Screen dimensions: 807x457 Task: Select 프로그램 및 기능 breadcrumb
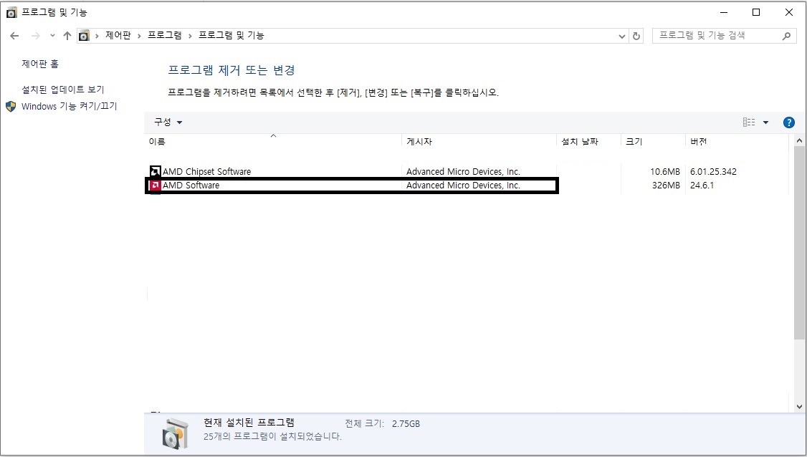[231, 35]
